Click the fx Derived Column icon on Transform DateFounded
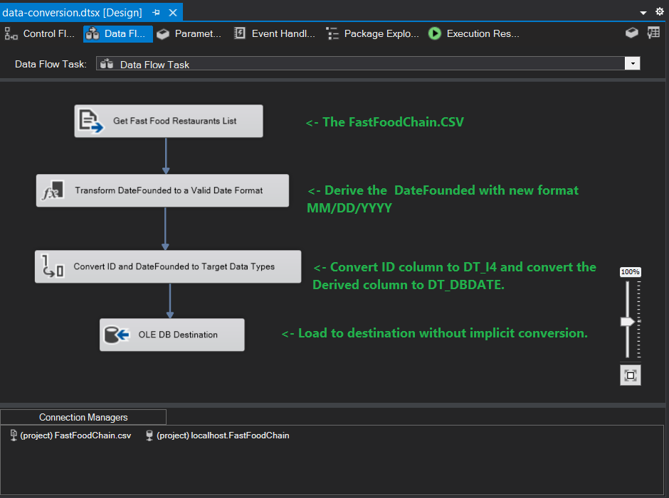The width and height of the screenshot is (669, 498). click(51, 190)
